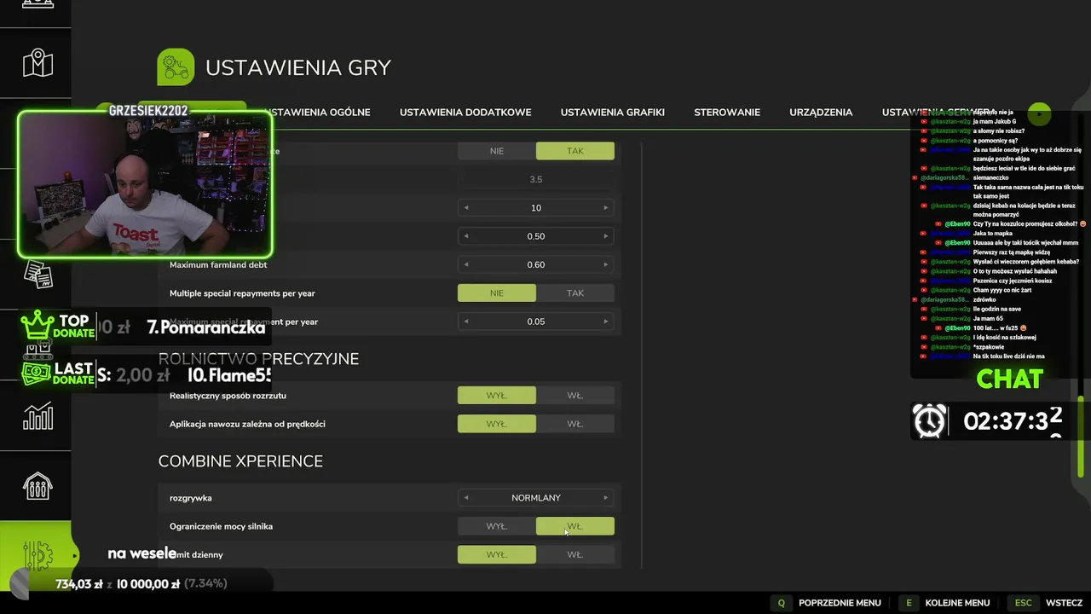Click the Maximum farmland debt label
The image size is (1091, 614).
coord(218,265)
